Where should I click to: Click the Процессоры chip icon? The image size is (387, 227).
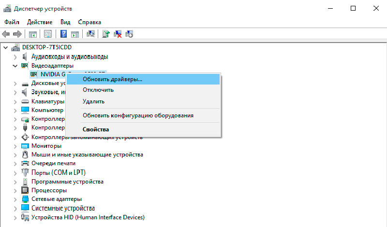click(x=25, y=190)
